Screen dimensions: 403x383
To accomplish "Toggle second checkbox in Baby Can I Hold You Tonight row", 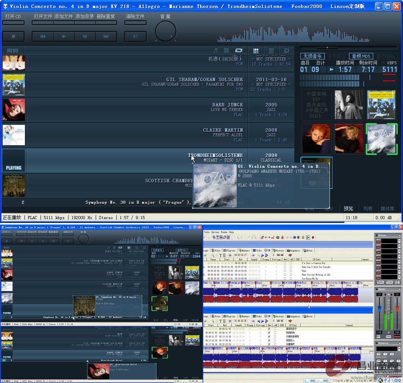I will 291,267.
